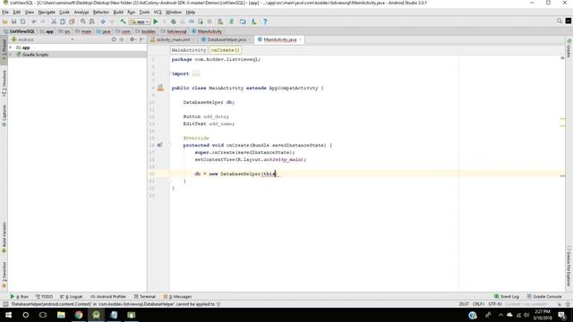The image size is (573, 322).
Task: Click the Search Everywhere magnifier icon
Action: pos(559,21)
